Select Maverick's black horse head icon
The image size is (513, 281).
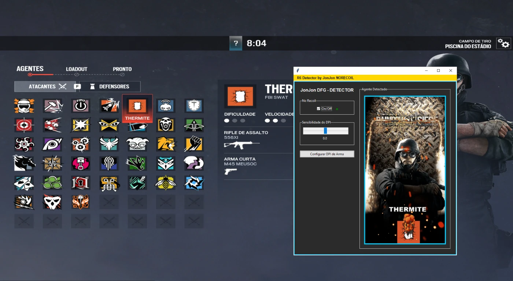[x=24, y=163]
